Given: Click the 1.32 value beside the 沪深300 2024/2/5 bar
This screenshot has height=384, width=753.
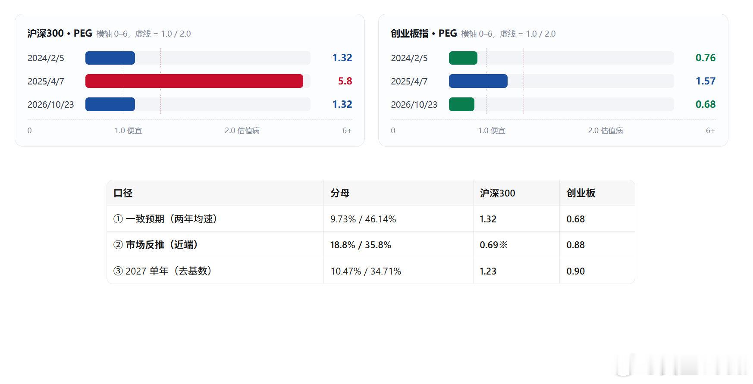Looking at the screenshot, I should point(342,58).
